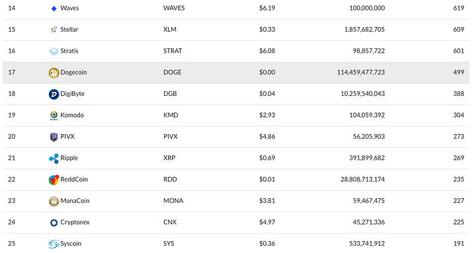Viewport: 476px width, 253px height.
Task: Click the DigiByte blue logo icon
Action: pos(54,94)
